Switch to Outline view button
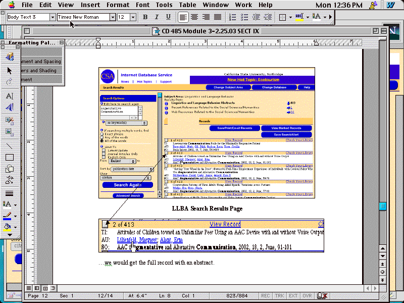The image size is (404, 303). (x=53, y=288)
